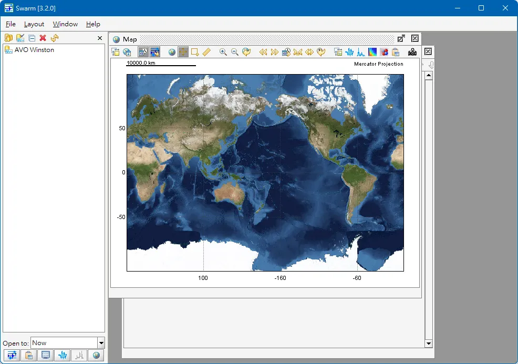Compress the time axis inward-arrows icon
This screenshot has width=518, height=364.
298,52
